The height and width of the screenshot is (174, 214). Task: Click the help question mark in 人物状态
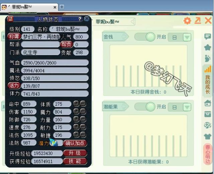pos(80,19)
